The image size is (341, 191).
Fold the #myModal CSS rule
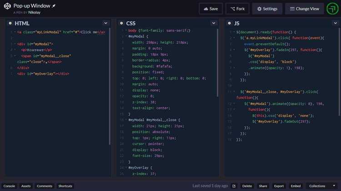[126, 36]
